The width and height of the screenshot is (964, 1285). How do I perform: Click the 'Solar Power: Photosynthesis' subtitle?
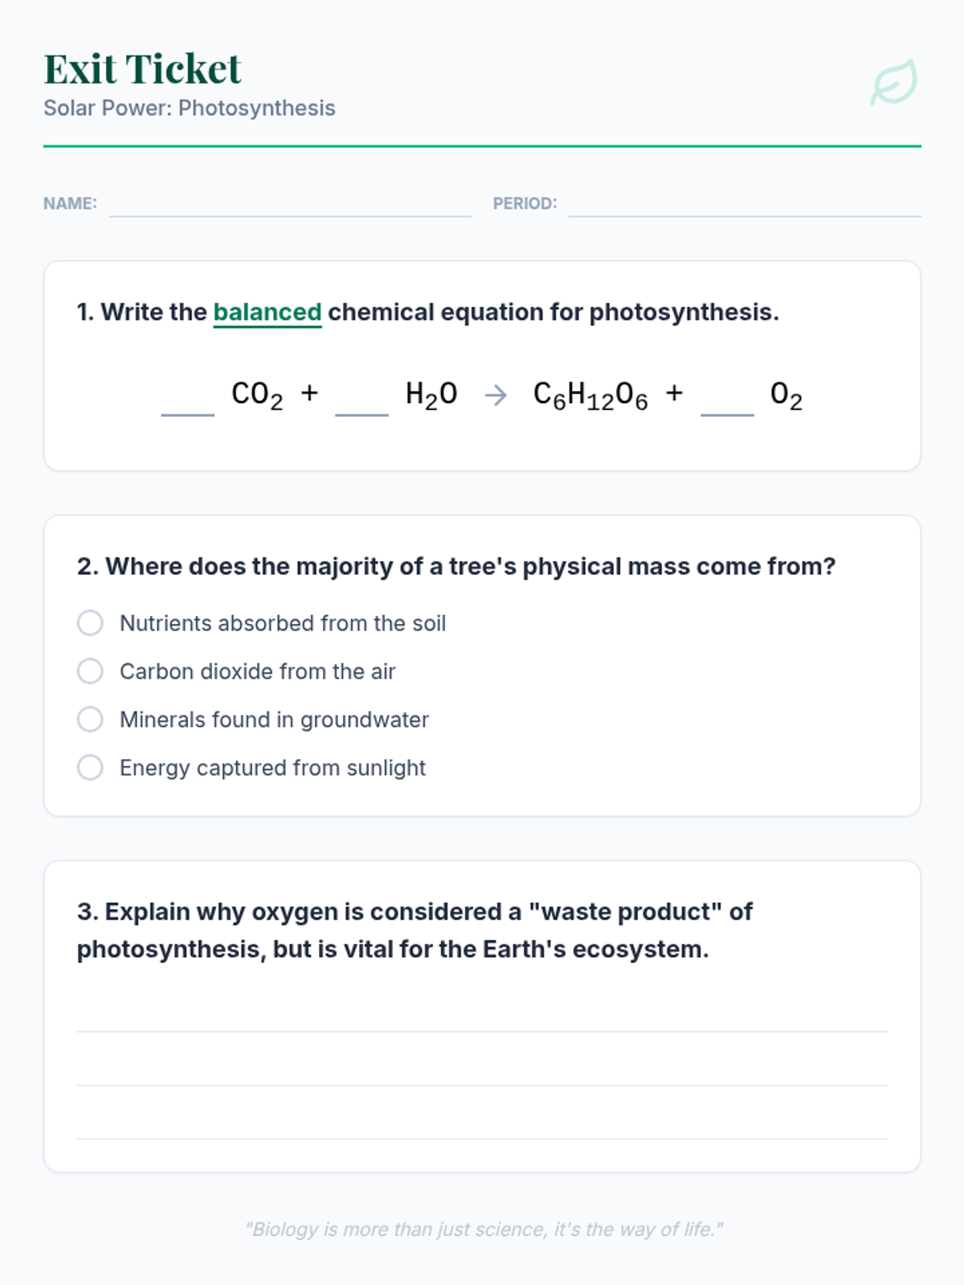(190, 108)
